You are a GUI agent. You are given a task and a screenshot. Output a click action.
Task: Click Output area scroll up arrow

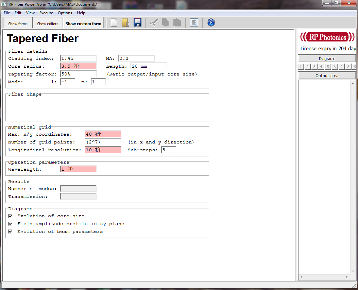coord(353,83)
